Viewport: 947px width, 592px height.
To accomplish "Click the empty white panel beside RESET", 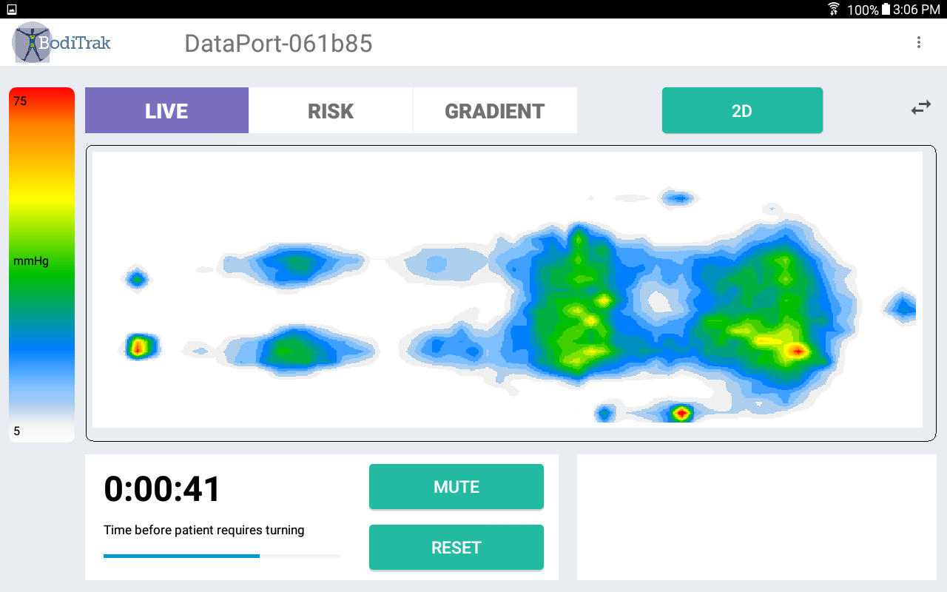I will (x=755, y=517).
